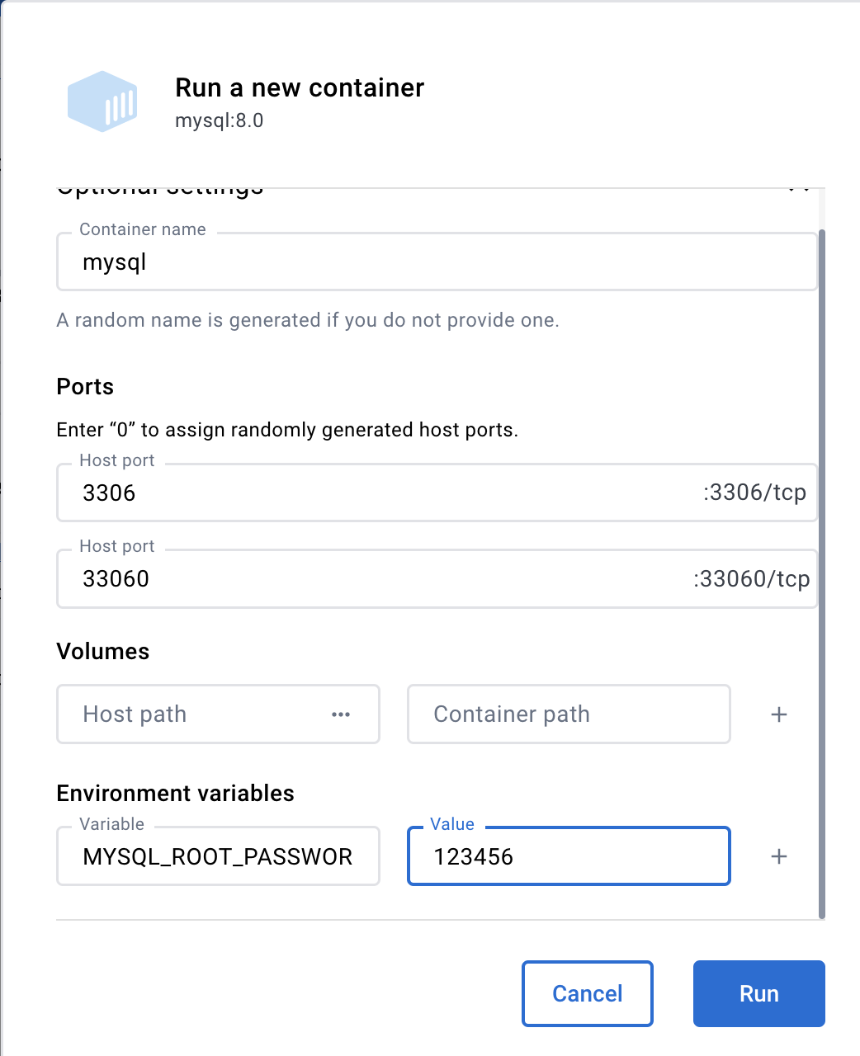This screenshot has height=1056, width=860.
Task: Click the container image icon in header
Action: click(102, 101)
